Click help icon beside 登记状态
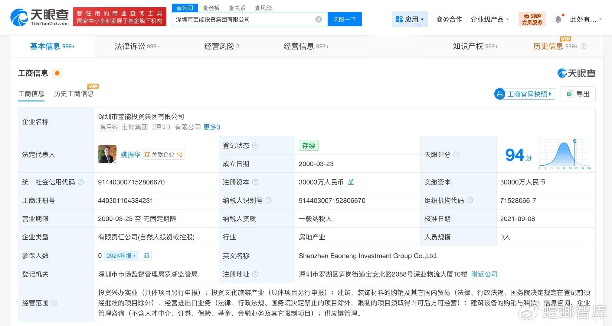Screen dimensions: 612x326 point(255,145)
